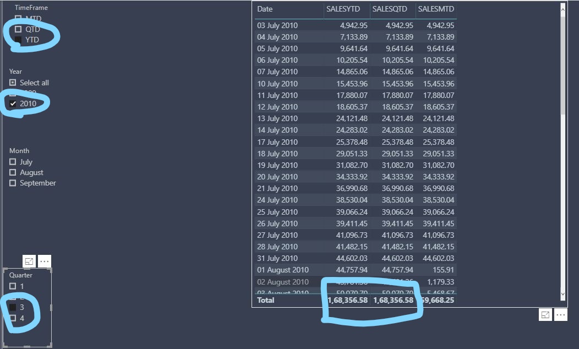579x349 pixels.
Task: Click the Total row label
Action: (x=265, y=300)
